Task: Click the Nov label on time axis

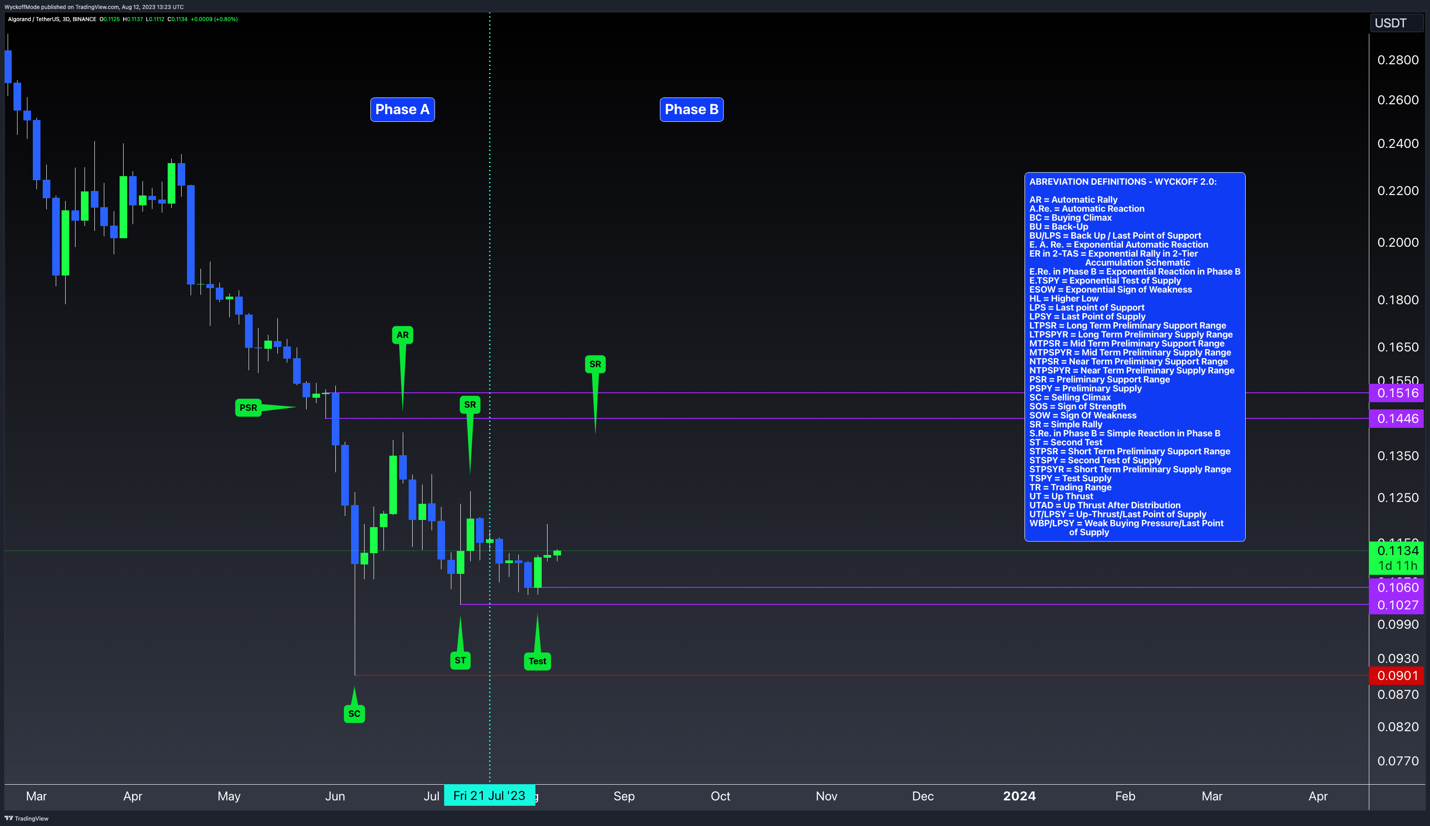Action: tap(826, 796)
